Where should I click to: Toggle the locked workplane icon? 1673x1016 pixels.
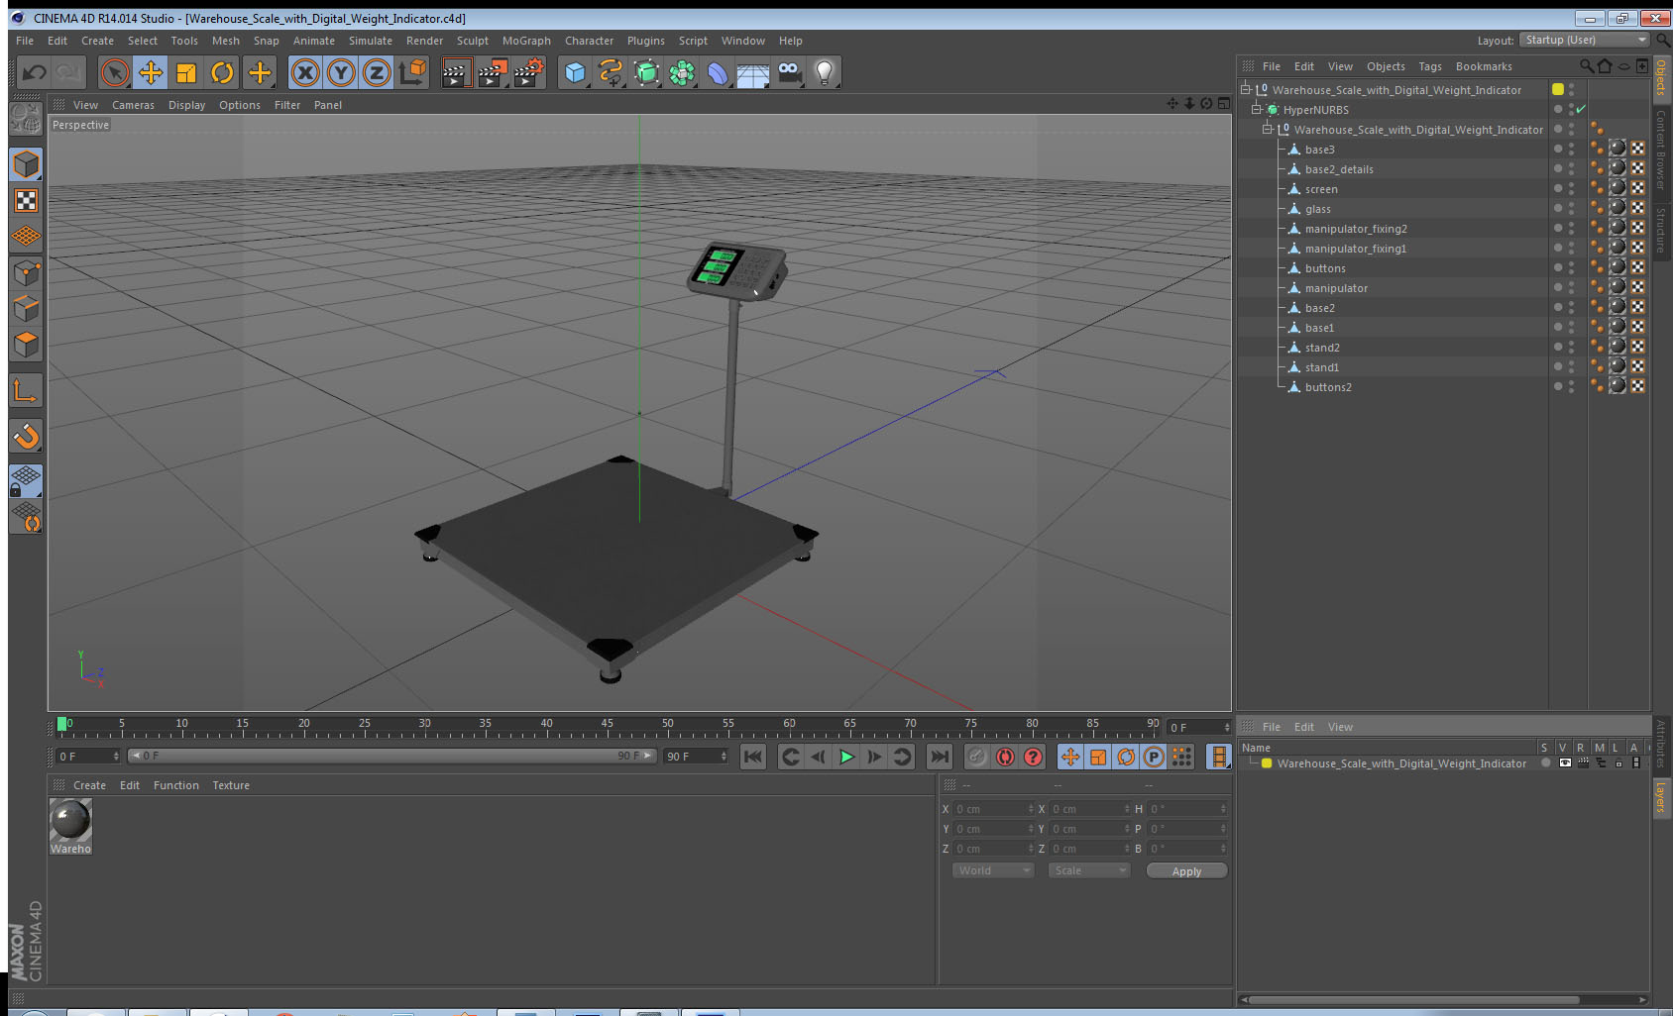tap(26, 481)
